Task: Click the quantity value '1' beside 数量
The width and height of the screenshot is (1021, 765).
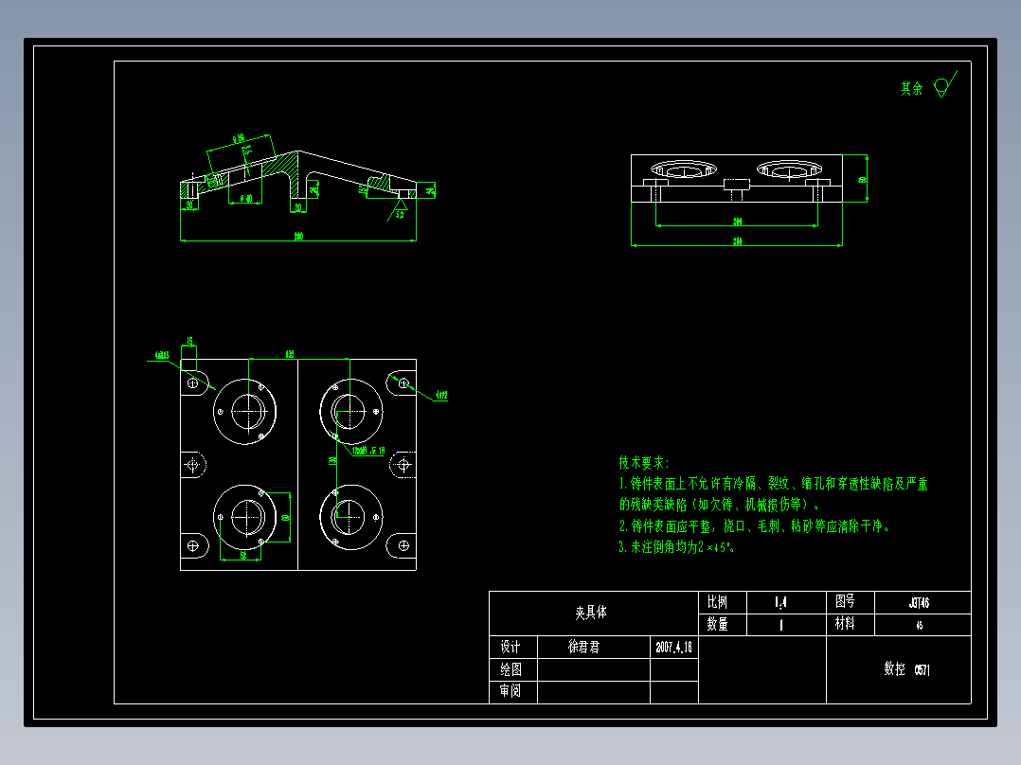Action: 781,625
